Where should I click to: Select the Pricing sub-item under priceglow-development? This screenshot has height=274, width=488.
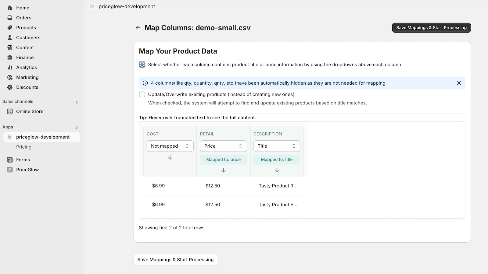click(24, 147)
